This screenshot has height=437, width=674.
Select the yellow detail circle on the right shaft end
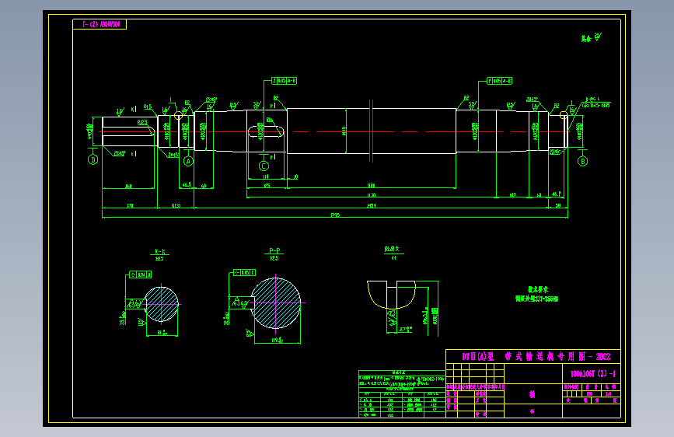point(564,115)
